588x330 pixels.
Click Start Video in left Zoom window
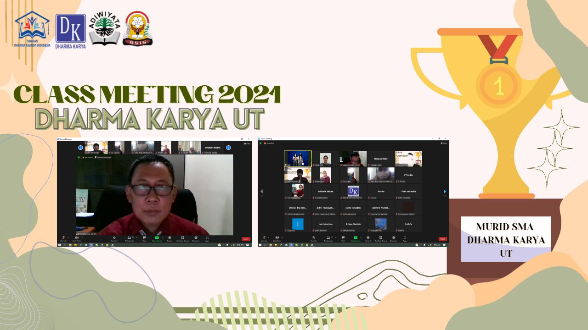77,238
